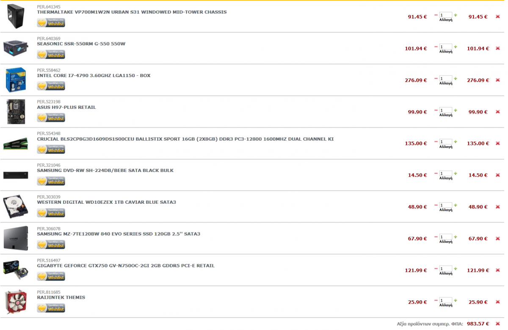Add the ASUS H97-Plus to the Wishlist

(51, 118)
